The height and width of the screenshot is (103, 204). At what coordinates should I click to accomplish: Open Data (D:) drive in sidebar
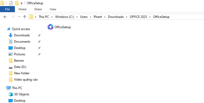coord(20,67)
